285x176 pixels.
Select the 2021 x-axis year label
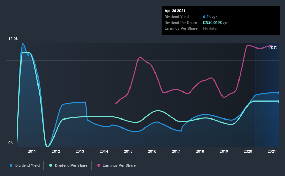[x=272, y=151]
